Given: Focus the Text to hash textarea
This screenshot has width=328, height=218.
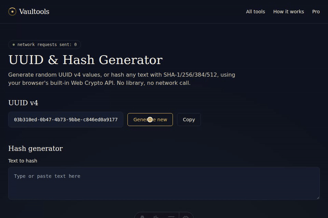Looking at the screenshot, I should point(164,183).
